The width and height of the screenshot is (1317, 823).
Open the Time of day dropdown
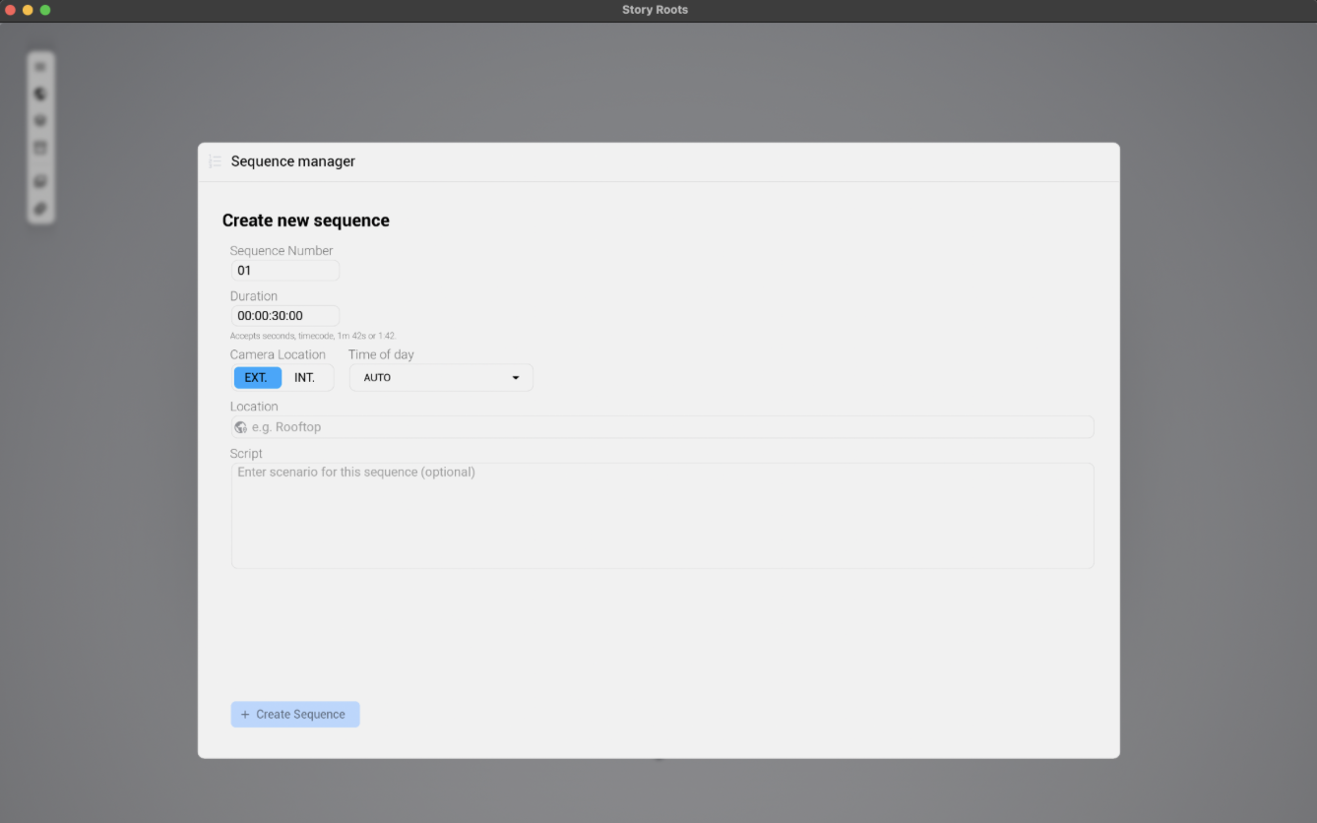tap(441, 377)
